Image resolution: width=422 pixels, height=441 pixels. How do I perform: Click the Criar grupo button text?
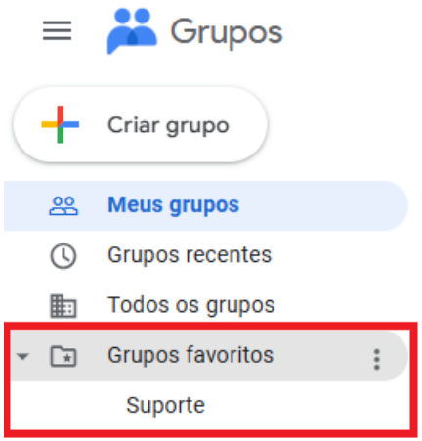[168, 125]
